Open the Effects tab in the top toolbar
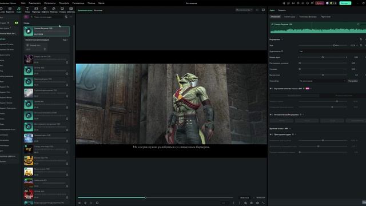This screenshot has height=206, width=366. point(45,10)
